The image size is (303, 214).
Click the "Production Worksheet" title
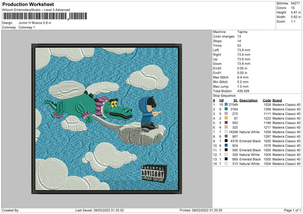28,4
